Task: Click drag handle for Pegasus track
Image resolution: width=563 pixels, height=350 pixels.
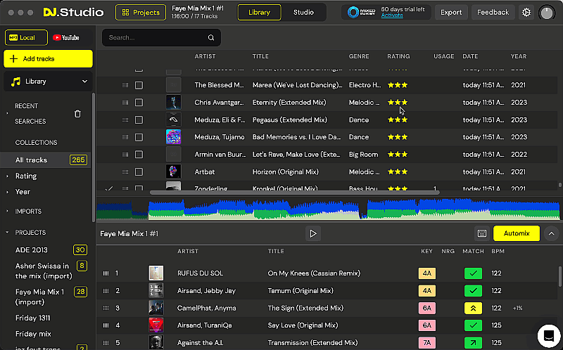Action: pyautogui.click(x=125, y=119)
